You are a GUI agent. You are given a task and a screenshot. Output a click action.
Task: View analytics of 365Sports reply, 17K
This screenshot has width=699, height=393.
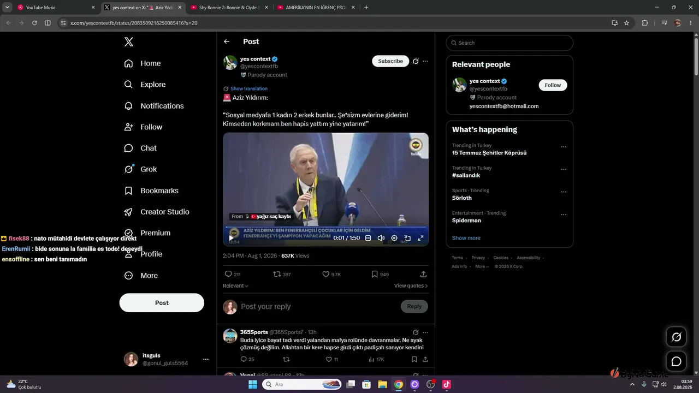376,359
